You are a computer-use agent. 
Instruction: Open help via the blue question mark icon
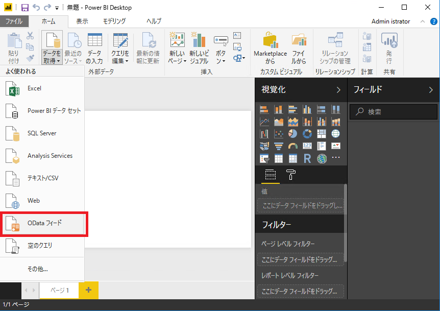pos(433,21)
